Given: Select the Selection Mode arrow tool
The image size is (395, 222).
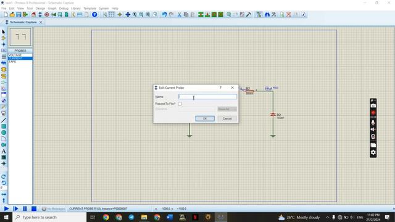Looking at the screenshot, I should pos(4,32).
